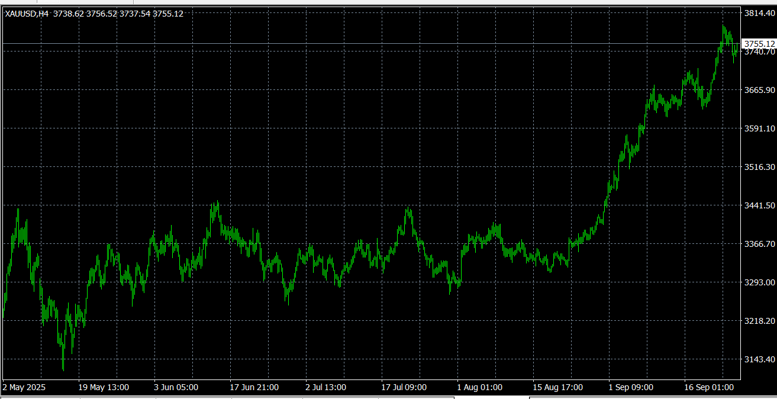Image resolution: width=777 pixels, height=399 pixels.
Task: Click the 3218.20 price scale label
Action: 759,321
